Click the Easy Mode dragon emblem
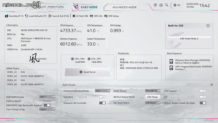Image resolution: width=218 pixels, height=123 pixels. click(x=76, y=6)
